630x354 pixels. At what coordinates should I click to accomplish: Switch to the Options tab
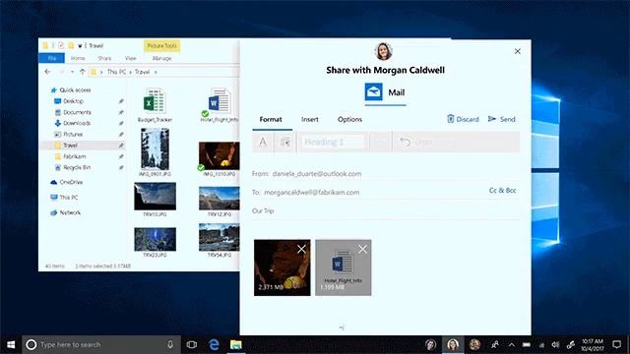point(349,120)
